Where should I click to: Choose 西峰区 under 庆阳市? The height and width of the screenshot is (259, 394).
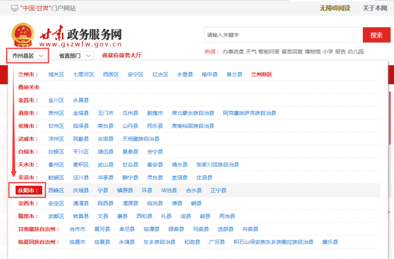click(56, 191)
